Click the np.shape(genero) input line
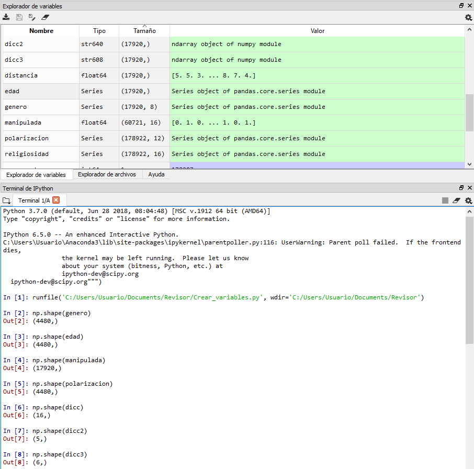The width and height of the screenshot is (474, 469). [x=47, y=313]
